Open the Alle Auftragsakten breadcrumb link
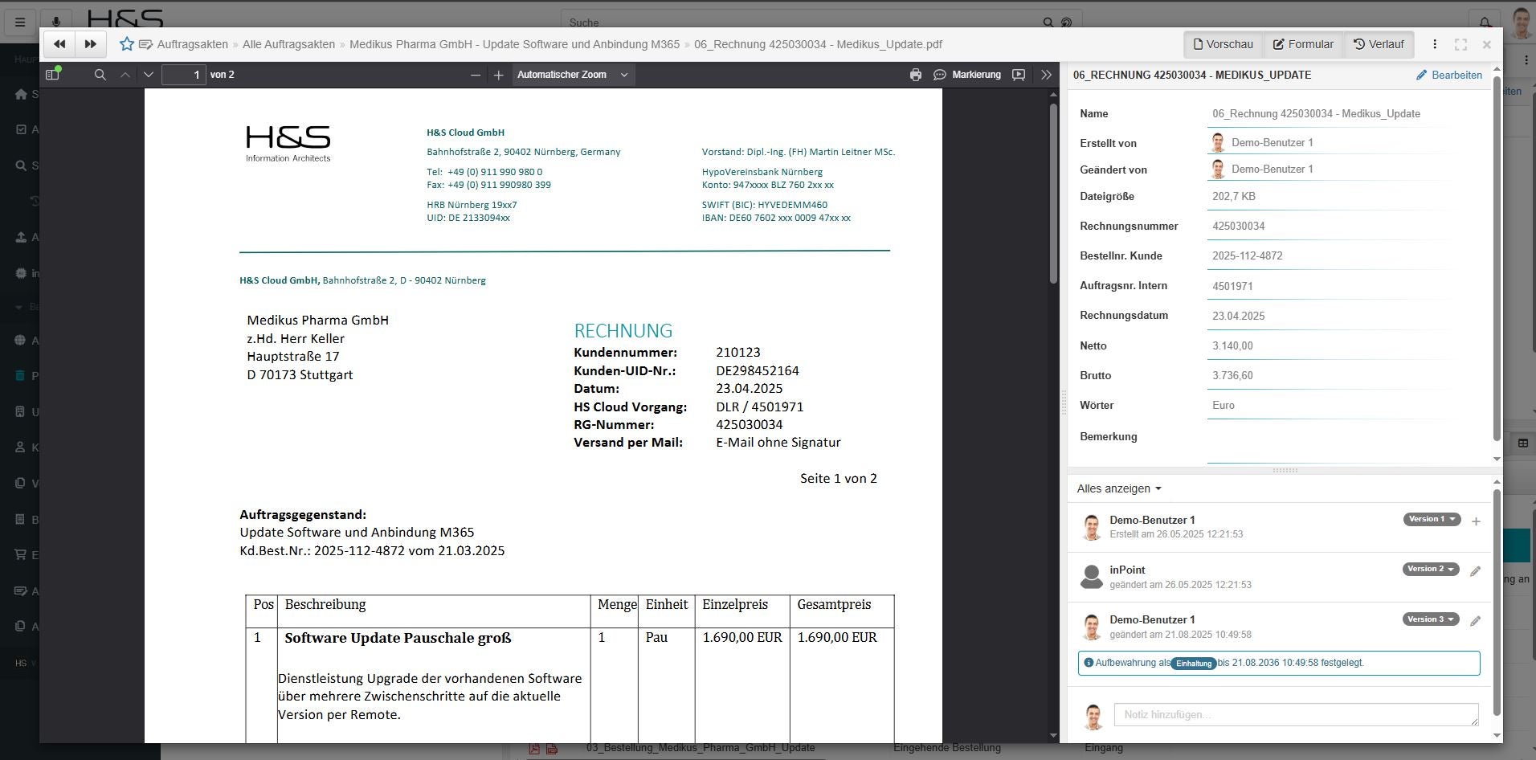1536x760 pixels. (289, 44)
